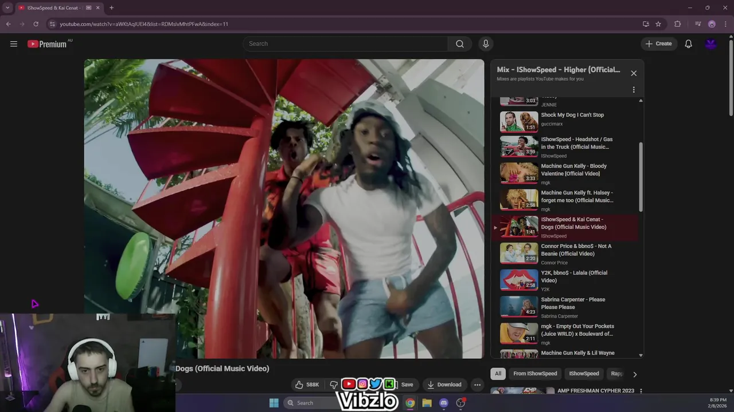Open more actions ellipsis below video

click(x=477, y=385)
